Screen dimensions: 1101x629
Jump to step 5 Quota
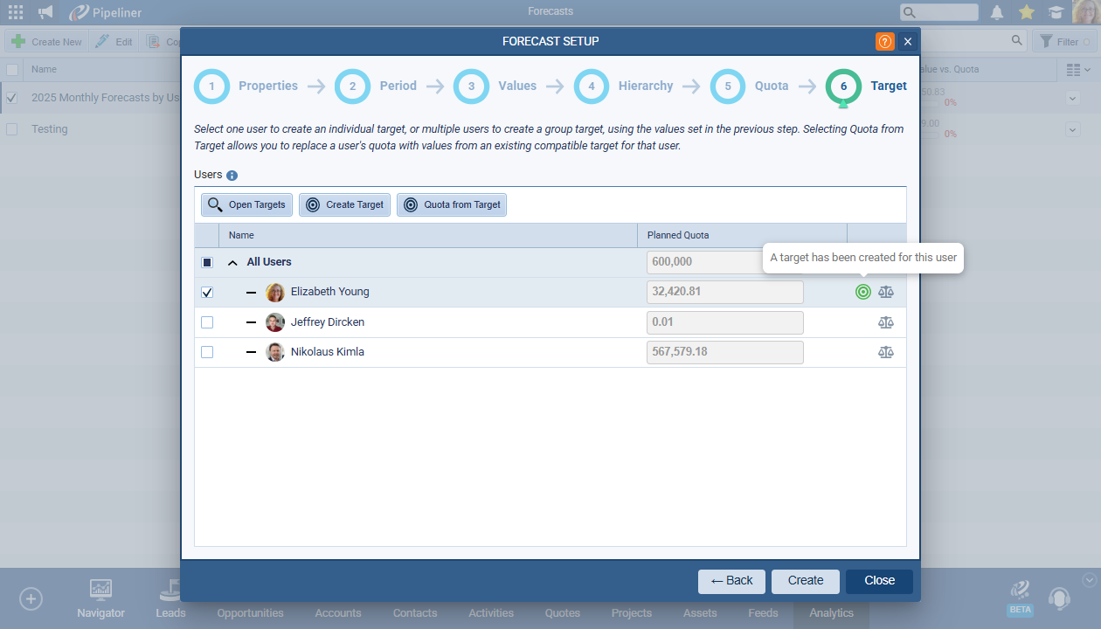pyautogui.click(x=728, y=86)
